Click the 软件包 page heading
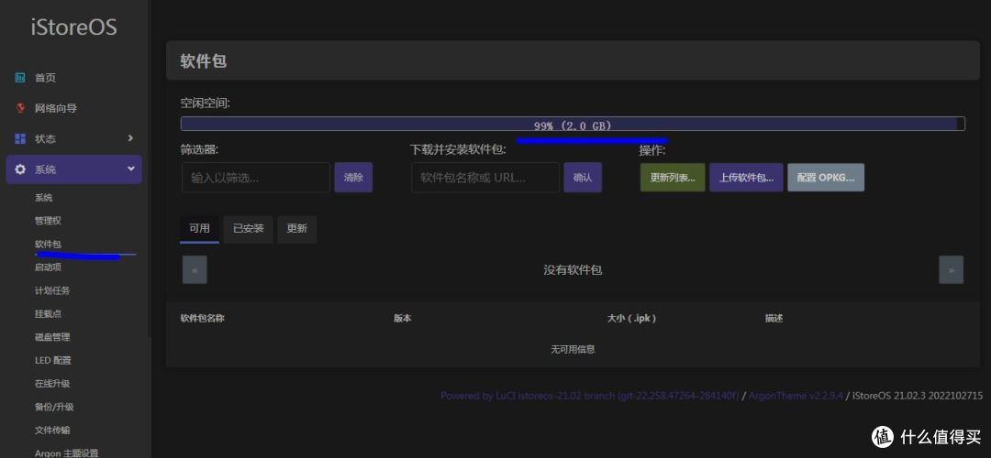Image resolution: width=991 pixels, height=458 pixels. (x=204, y=61)
